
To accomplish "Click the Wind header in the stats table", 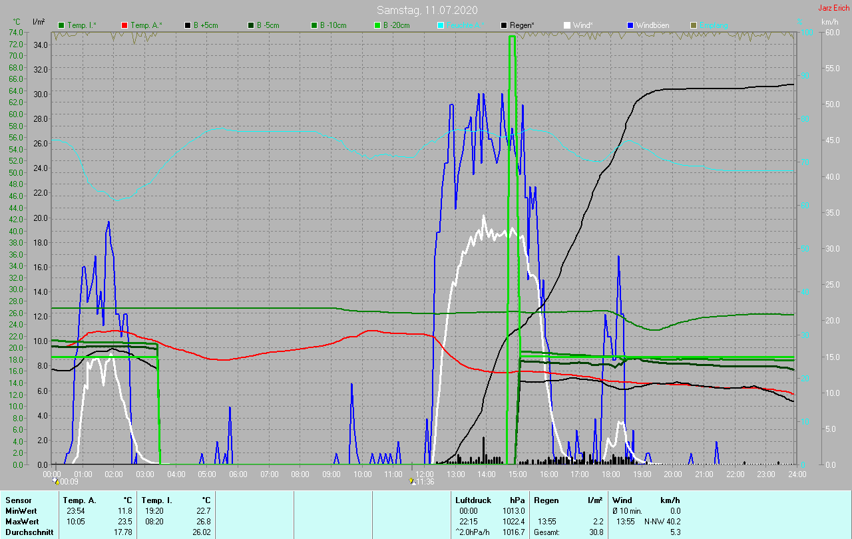I will [x=622, y=500].
